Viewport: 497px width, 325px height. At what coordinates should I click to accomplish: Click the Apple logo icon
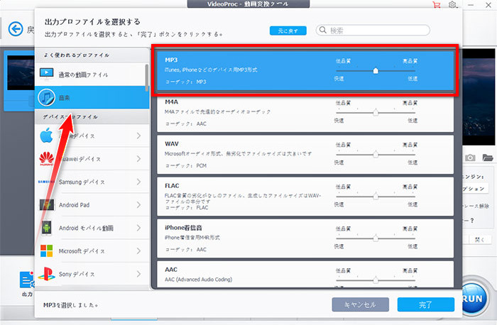pyautogui.click(x=47, y=136)
